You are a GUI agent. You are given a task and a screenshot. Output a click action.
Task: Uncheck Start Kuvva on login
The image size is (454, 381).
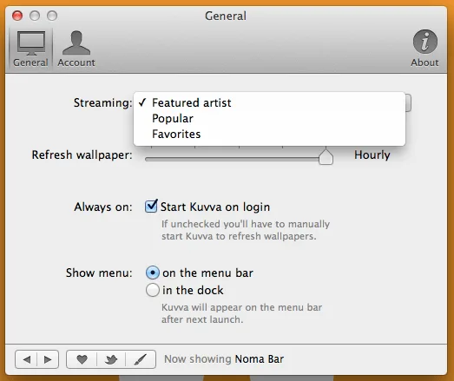(x=151, y=207)
